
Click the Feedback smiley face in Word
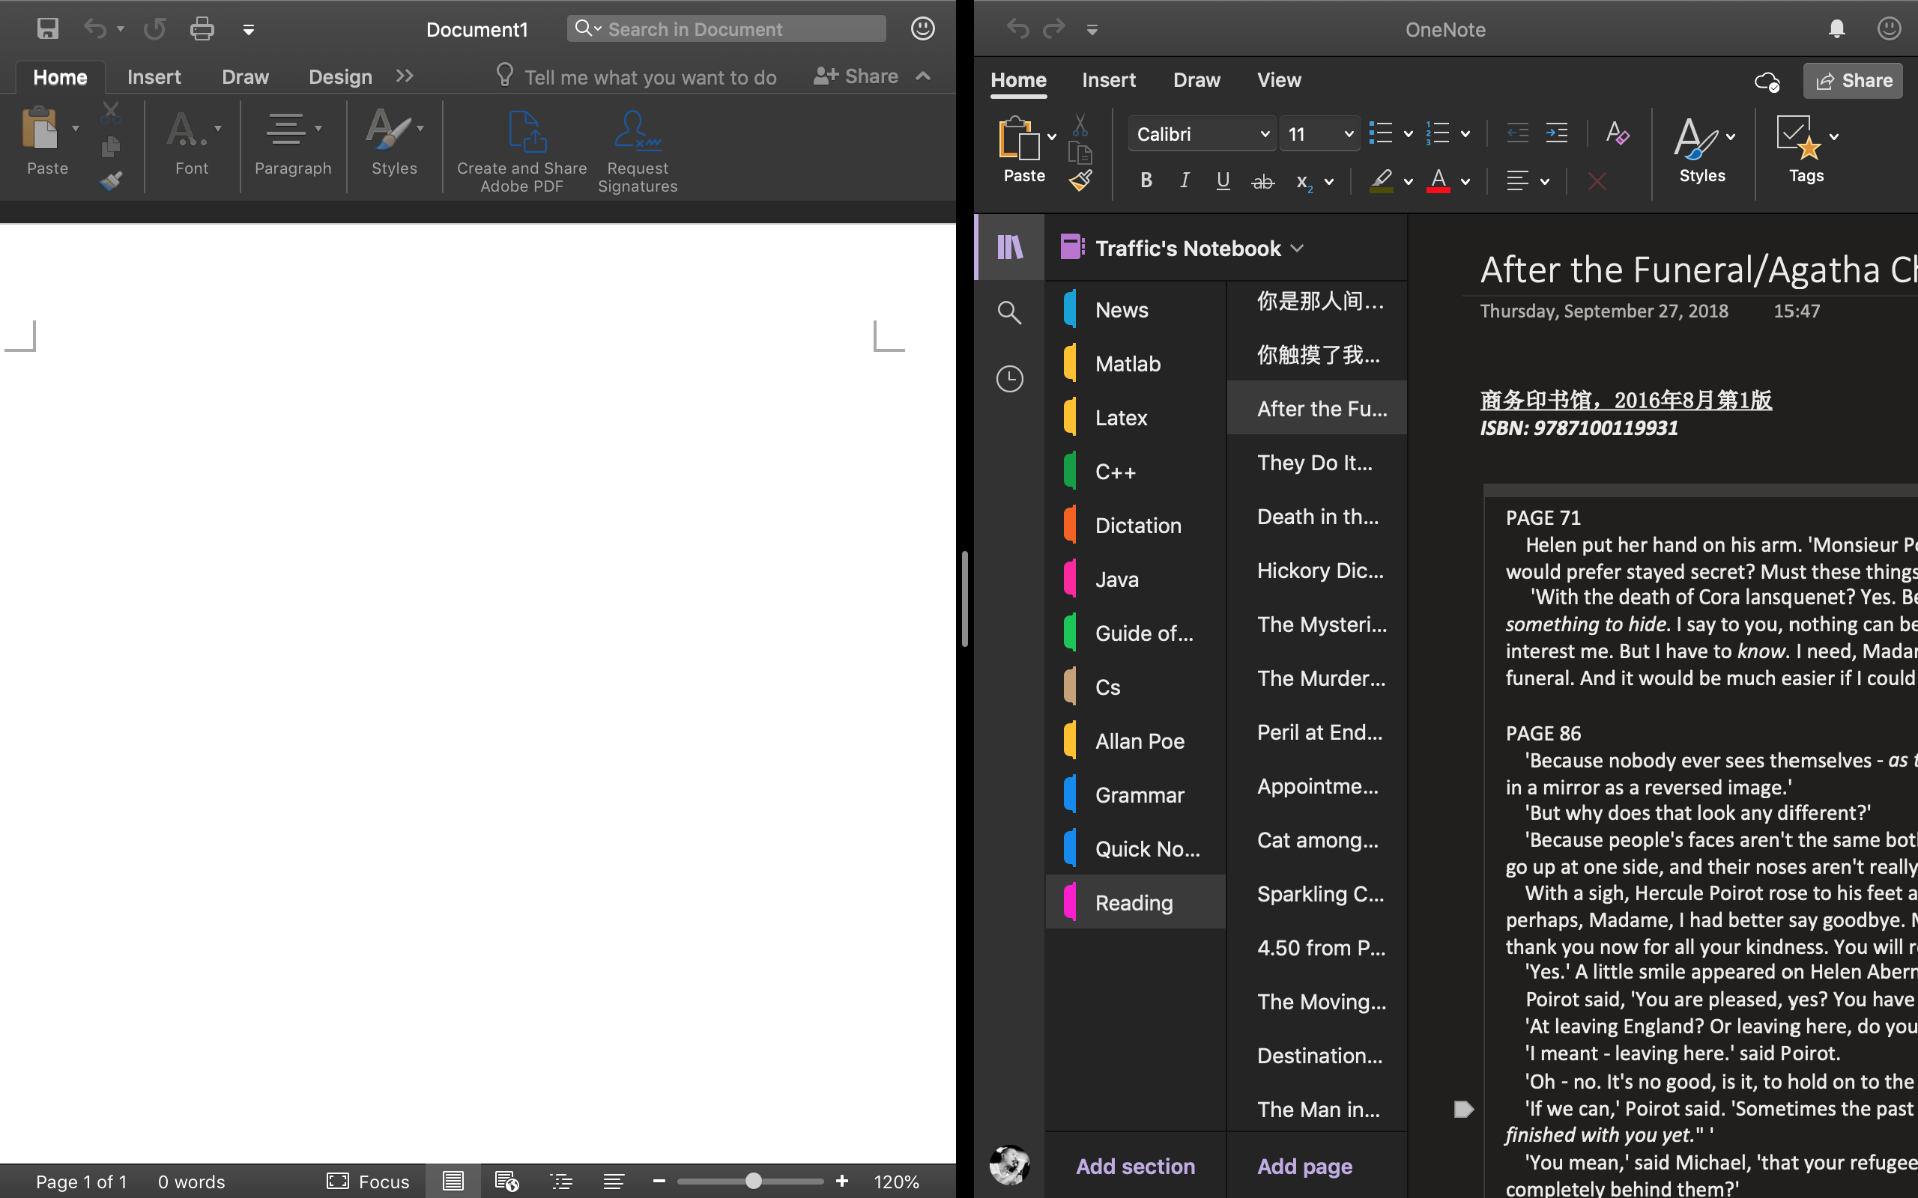pos(922,29)
